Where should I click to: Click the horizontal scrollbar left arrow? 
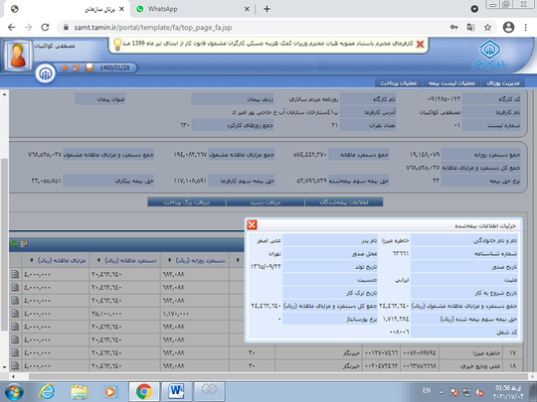coord(13,376)
